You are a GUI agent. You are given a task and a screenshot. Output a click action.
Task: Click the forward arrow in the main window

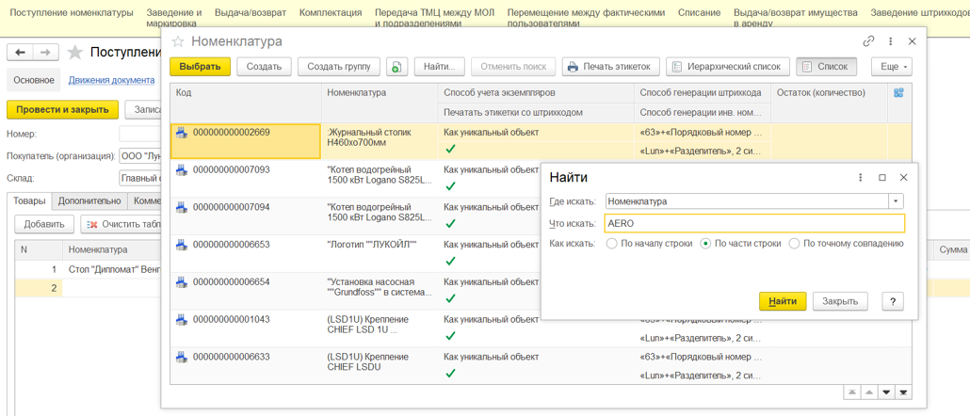point(46,53)
